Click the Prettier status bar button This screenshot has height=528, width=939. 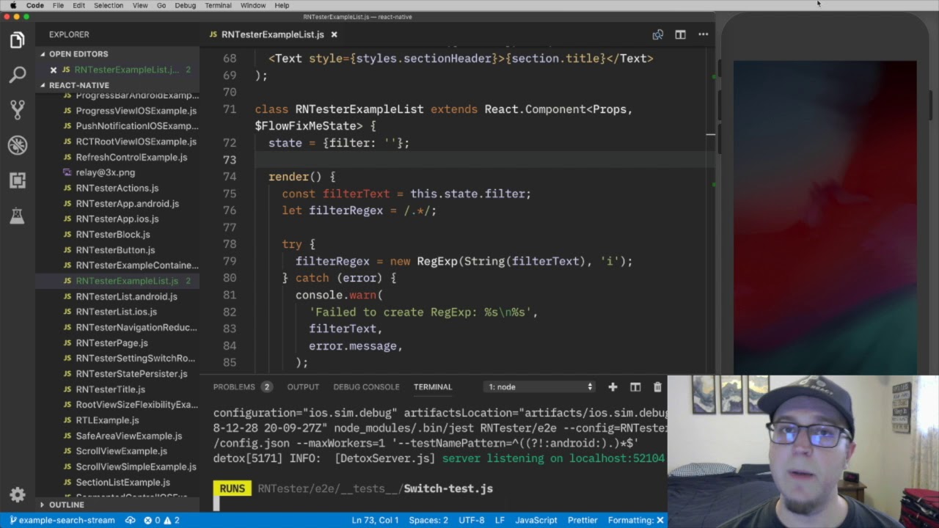tap(582, 520)
